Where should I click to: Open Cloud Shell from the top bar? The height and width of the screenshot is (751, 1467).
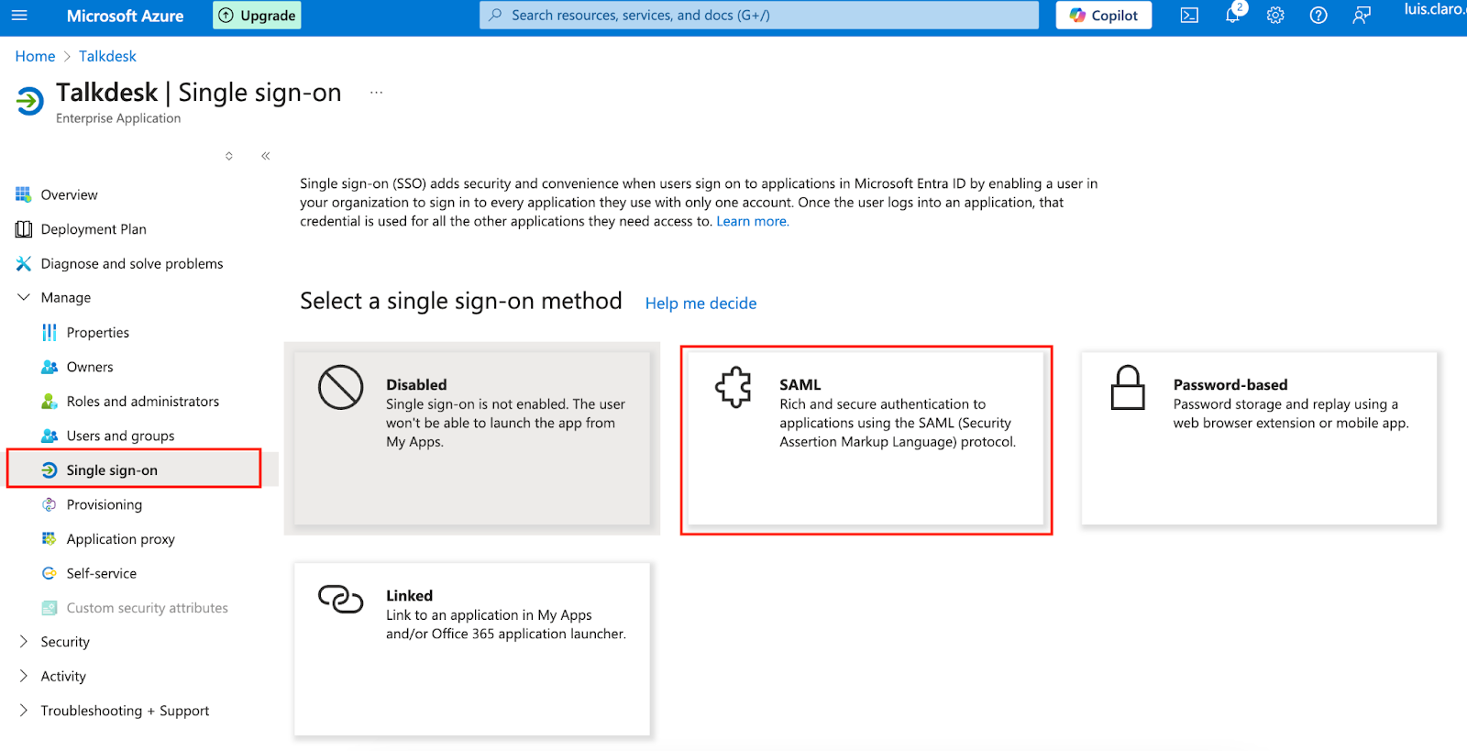tap(1189, 16)
